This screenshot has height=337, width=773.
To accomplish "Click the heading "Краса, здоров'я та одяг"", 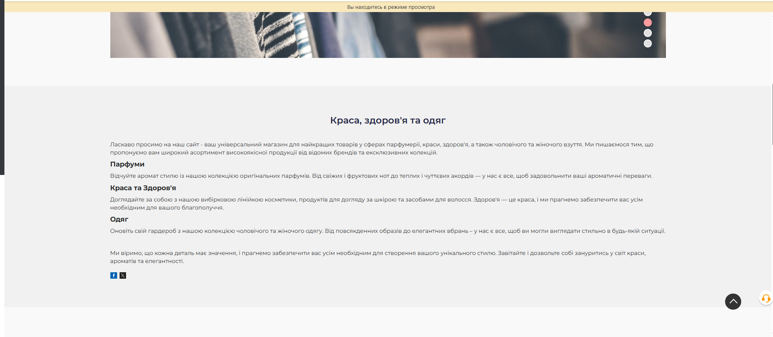I will [x=388, y=120].
